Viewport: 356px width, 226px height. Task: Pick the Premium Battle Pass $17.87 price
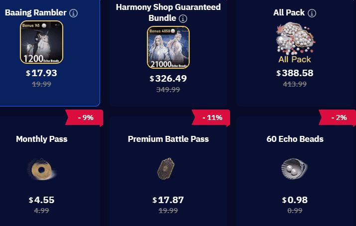pyautogui.click(x=168, y=200)
